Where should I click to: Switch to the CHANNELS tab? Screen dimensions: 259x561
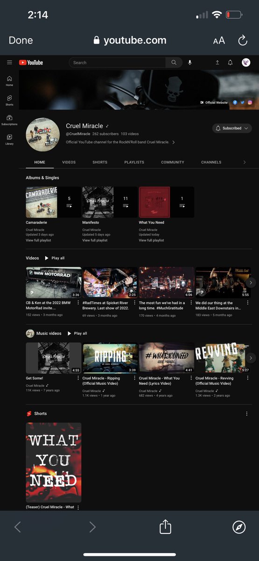(211, 162)
